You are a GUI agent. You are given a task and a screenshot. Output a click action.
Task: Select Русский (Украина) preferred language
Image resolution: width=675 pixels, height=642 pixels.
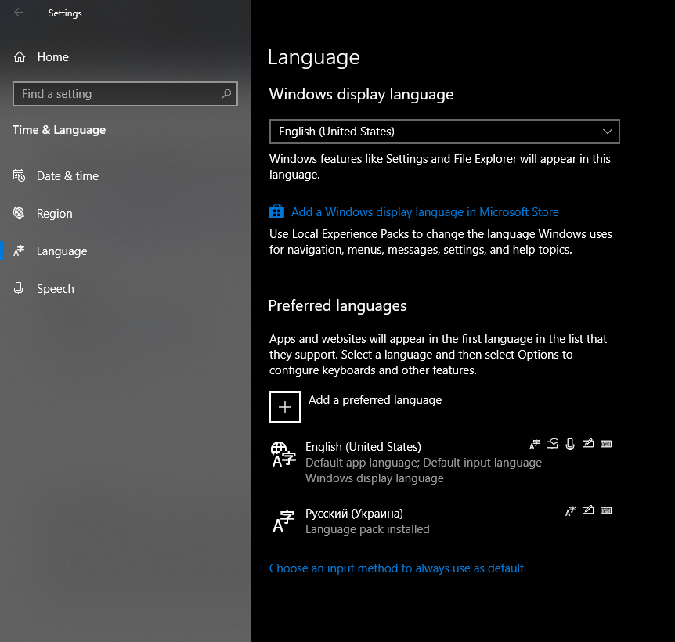click(441, 521)
